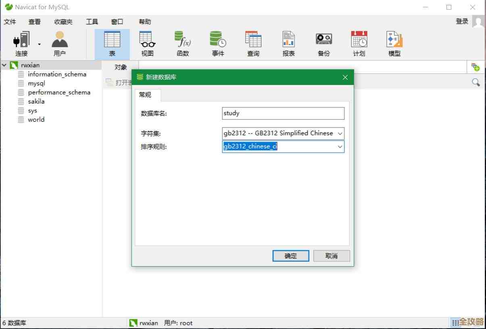Click the search magnifier icon
The height and width of the screenshot is (329, 486).
point(476,83)
